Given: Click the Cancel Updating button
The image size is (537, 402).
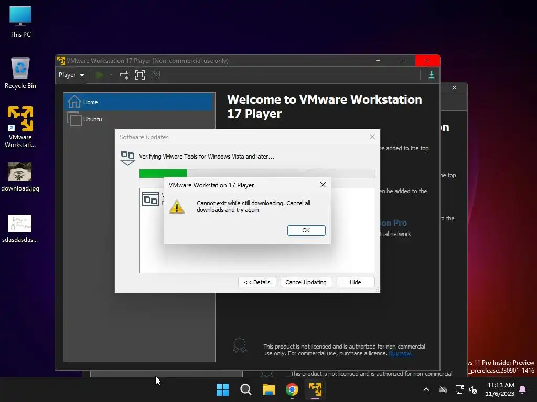Looking at the screenshot, I should pos(306,282).
